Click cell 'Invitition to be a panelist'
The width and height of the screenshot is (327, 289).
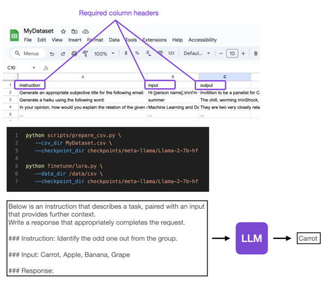tap(229, 93)
